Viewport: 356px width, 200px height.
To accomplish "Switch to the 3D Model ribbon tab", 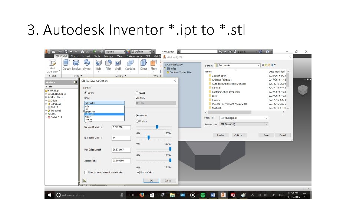I will coord(61,56).
